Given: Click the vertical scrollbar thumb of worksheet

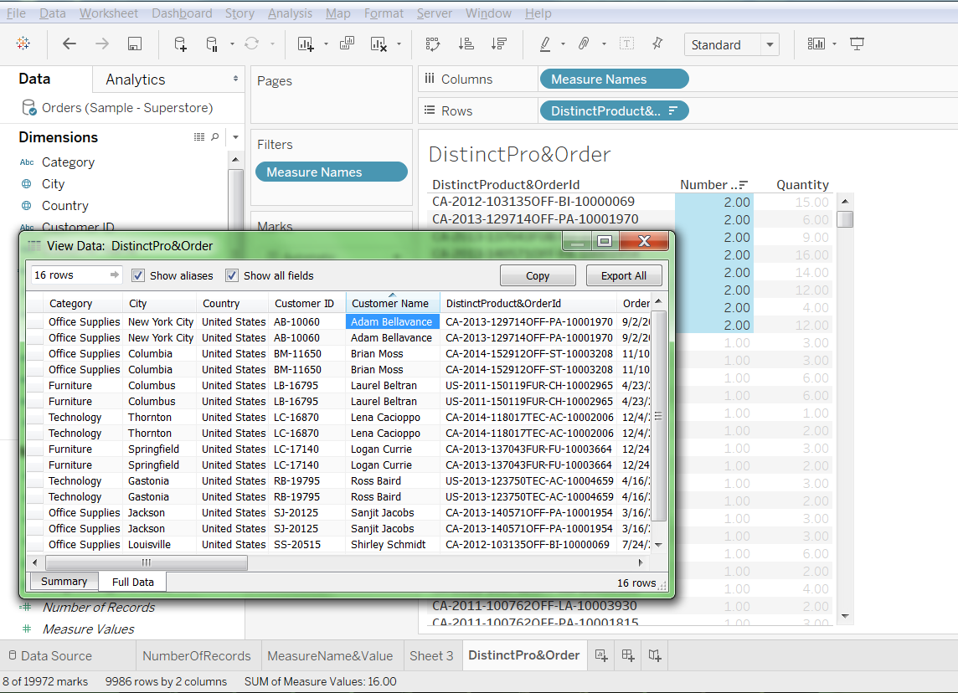Looking at the screenshot, I should (845, 219).
